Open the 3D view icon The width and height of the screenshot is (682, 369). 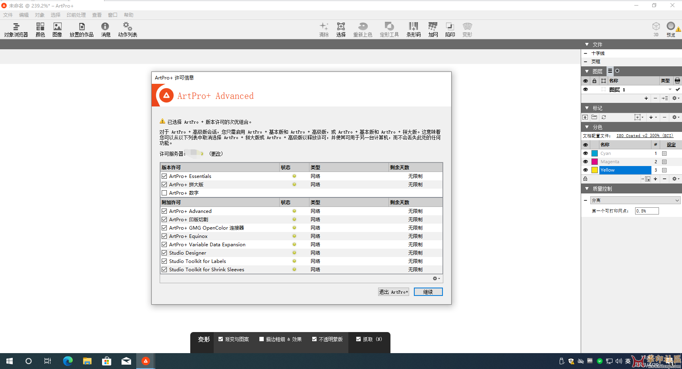656,29
